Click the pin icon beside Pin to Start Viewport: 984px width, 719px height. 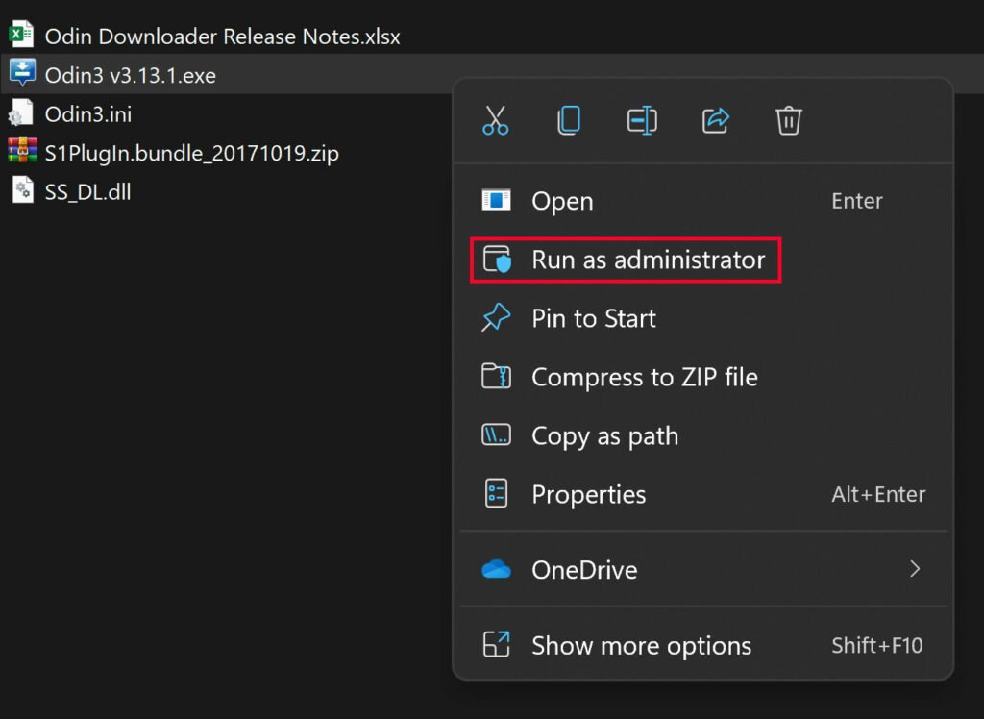point(496,318)
